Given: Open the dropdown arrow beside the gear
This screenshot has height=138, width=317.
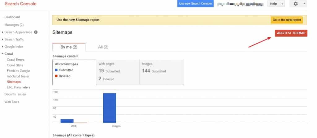Looking at the screenshot, I should point(304,4).
